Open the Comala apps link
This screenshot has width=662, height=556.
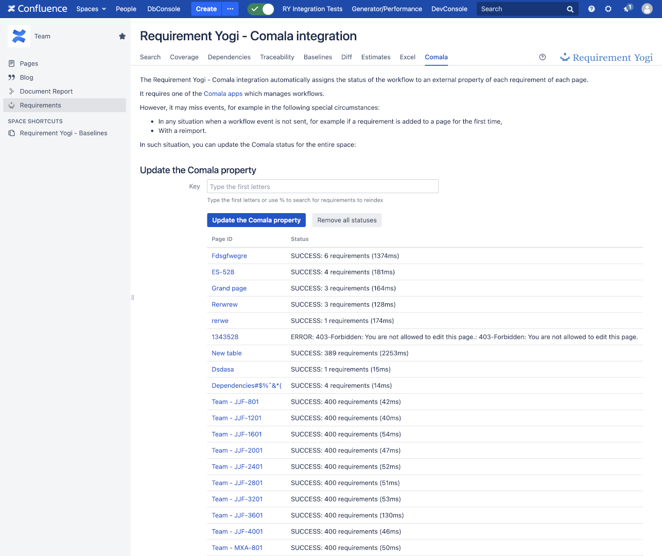[x=223, y=94]
